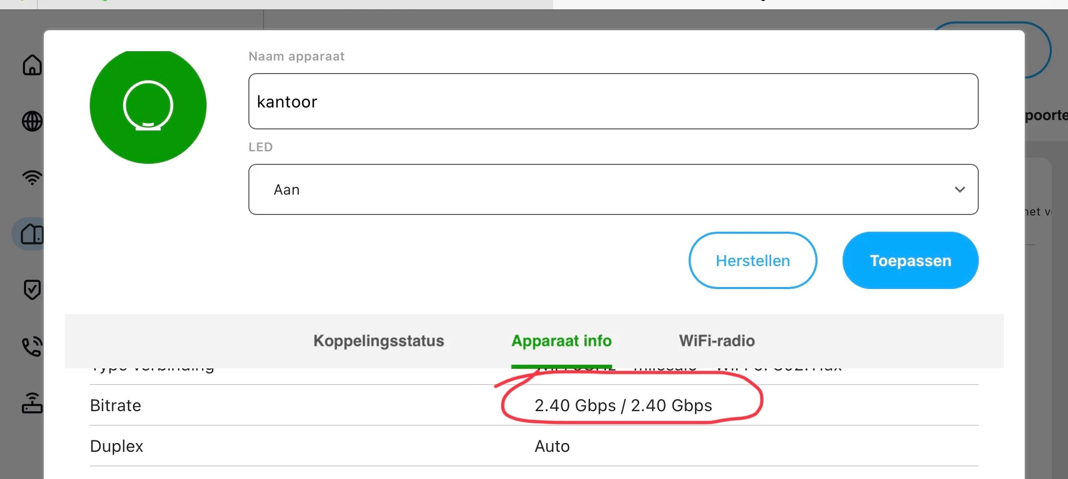This screenshot has height=479, width=1068.
Task: Open the telephone icon in the sidebar
Action: (32, 346)
